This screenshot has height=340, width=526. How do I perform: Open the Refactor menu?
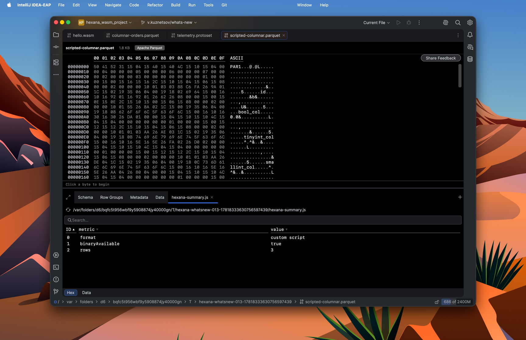pyautogui.click(x=155, y=5)
